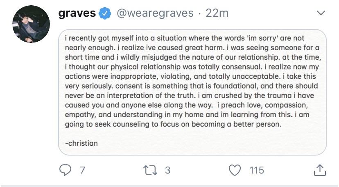
Task: Open the graves display name link
Action: (77, 13)
